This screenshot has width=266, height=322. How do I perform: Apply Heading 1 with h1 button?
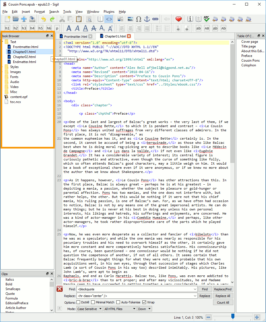tap(7, 28)
